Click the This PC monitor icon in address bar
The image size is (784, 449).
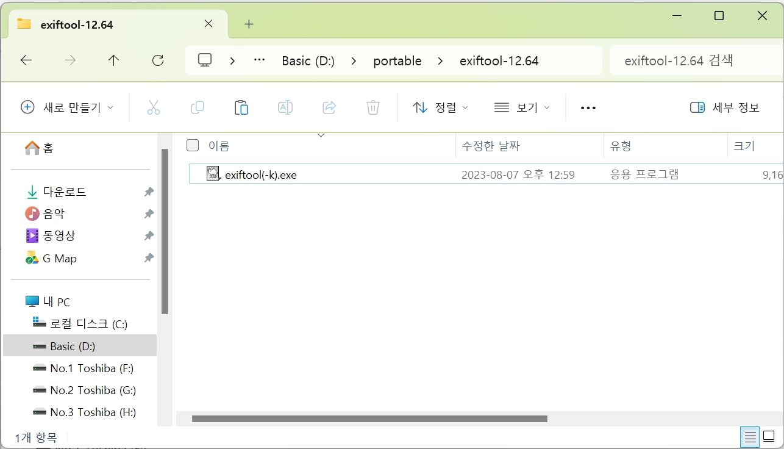[205, 60]
